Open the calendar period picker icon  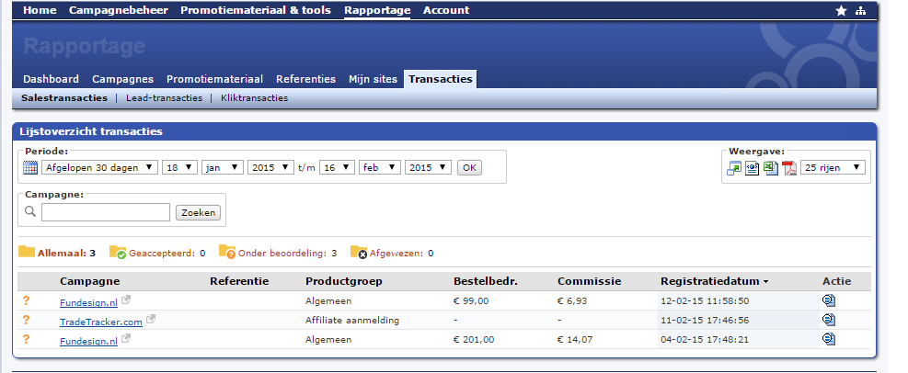click(x=30, y=168)
